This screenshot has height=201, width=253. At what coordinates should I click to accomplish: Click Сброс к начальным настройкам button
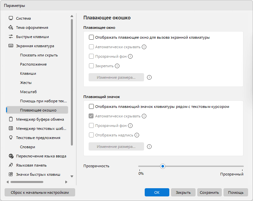[x=40, y=192]
